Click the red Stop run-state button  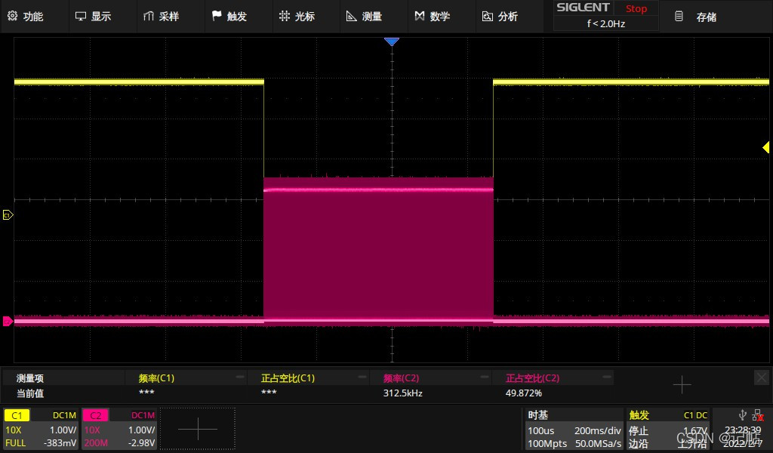tap(636, 9)
